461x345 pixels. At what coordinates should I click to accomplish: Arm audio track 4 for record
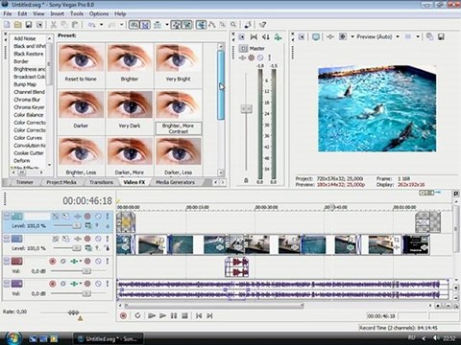click(x=53, y=284)
